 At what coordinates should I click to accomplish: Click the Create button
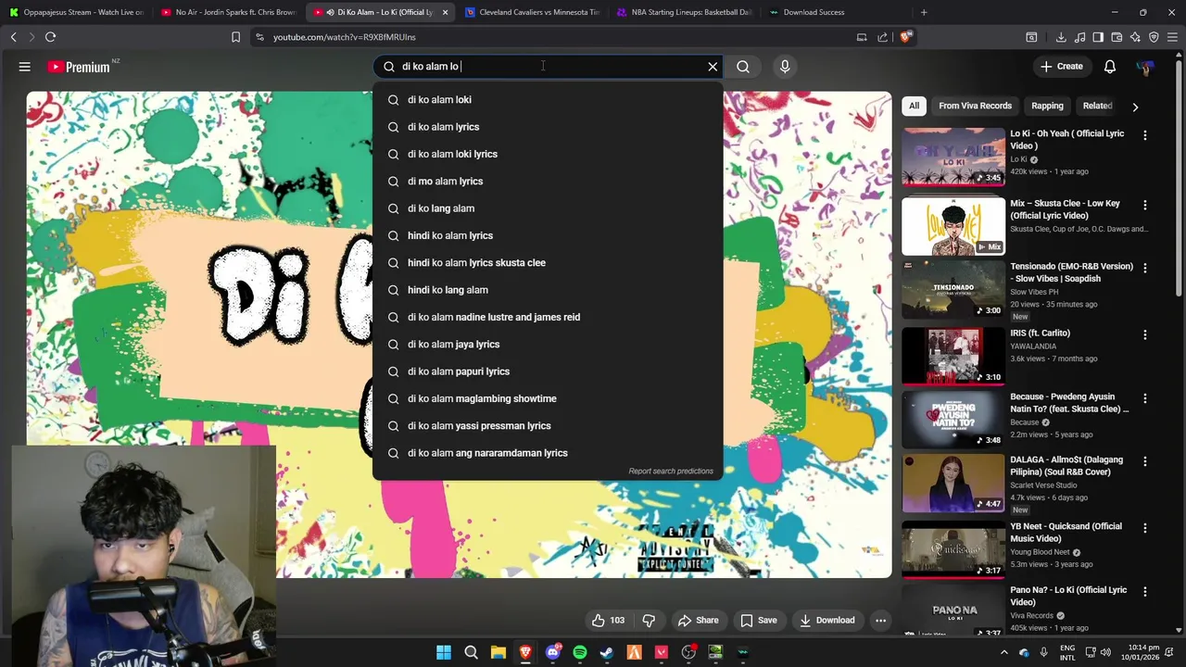[x=1062, y=67]
